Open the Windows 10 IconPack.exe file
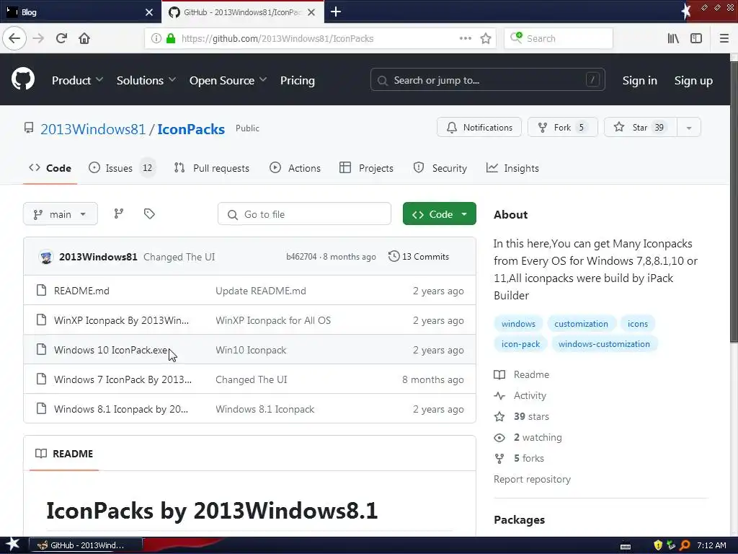 click(110, 350)
